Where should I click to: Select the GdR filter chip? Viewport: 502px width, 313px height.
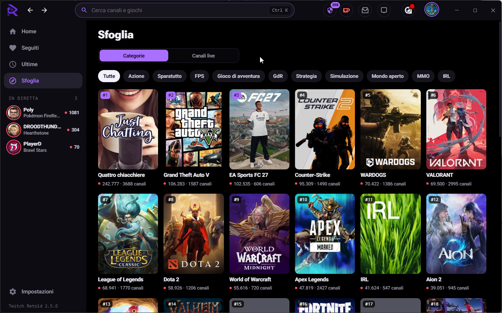(278, 76)
